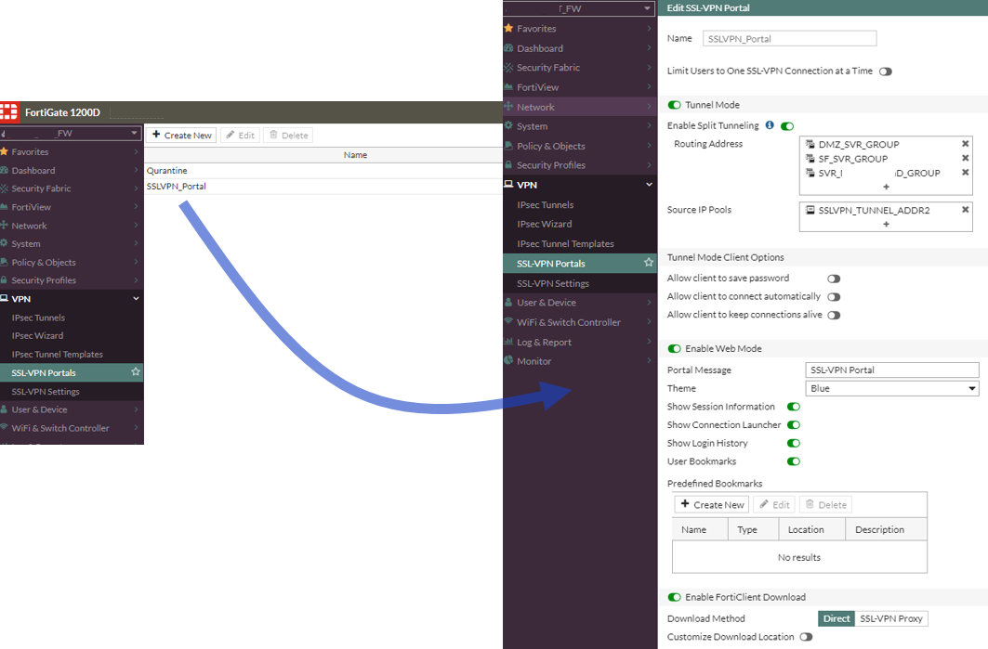The image size is (988, 649).
Task: Toggle Tunnel Mode switch
Action: pos(674,105)
